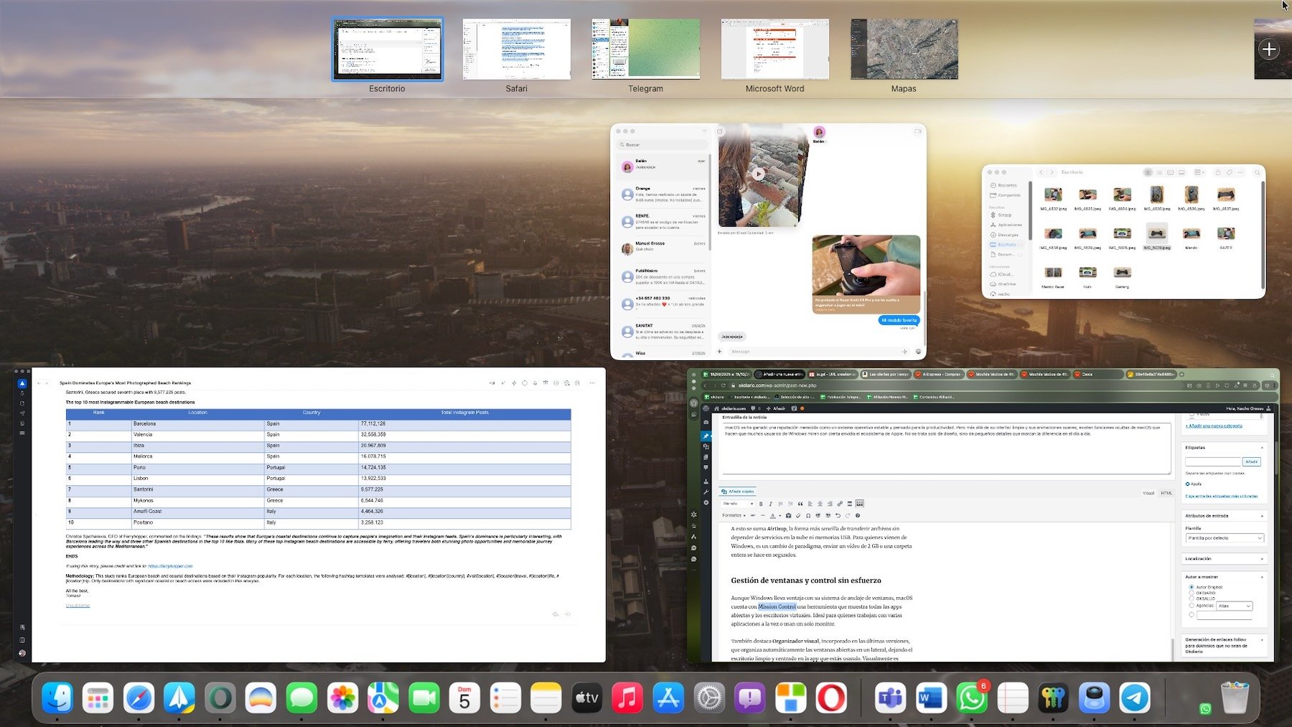Viewport: 1292px width, 727px height.
Task: Open Microsoft Teams in the Dock
Action: coord(890,698)
